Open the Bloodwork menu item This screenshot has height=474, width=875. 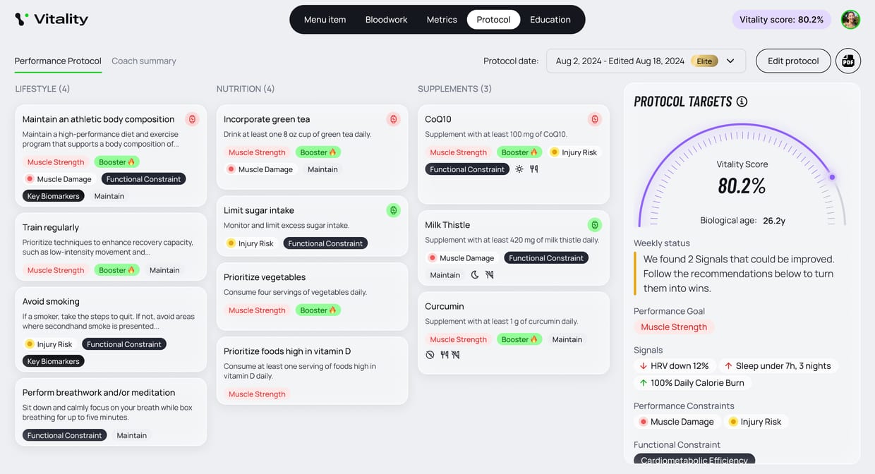(x=386, y=20)
